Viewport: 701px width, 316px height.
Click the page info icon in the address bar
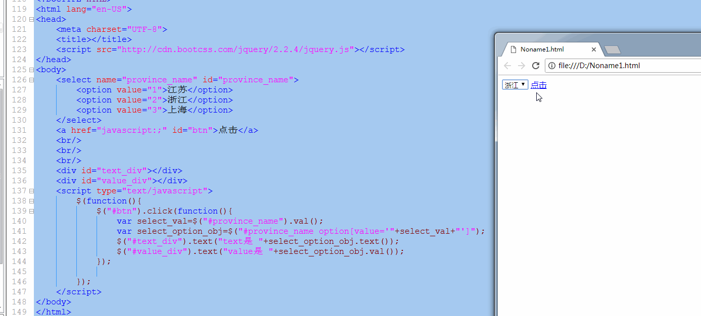pyautogui.click(x=552, y=66)
